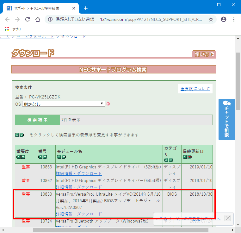Viewport: 241px width, 233px height.
Task: Click the vertical scrollbar thumb
Action: pos(238,81)
